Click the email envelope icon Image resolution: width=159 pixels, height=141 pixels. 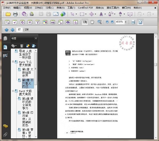56,14
